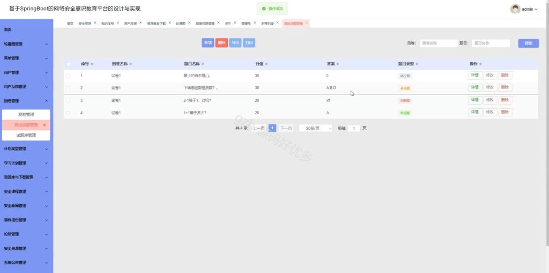Image resolution: width=549 pixels, height=273 pixels.
Task: Tick the checkbox for row 1 最小的自然数
Action: pyautogui.click(x=68, y=76)
